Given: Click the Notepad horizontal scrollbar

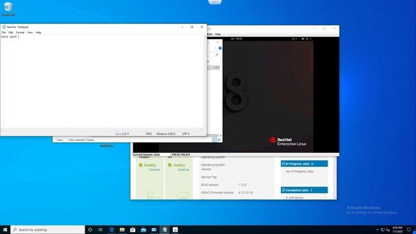Looking at the screenshot, I should (x=102, y=129).
